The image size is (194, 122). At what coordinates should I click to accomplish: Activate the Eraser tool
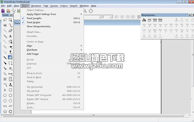coord(11,31)
